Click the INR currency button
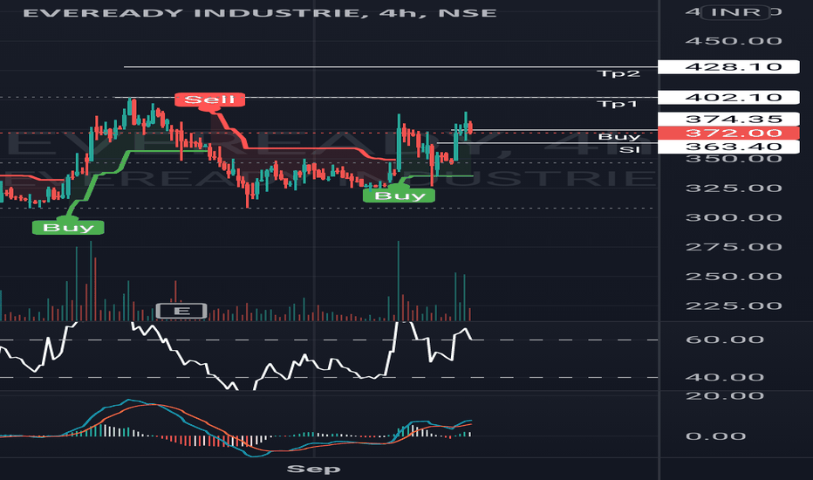The width and height of the screenshot is (813, 480). 735,12
